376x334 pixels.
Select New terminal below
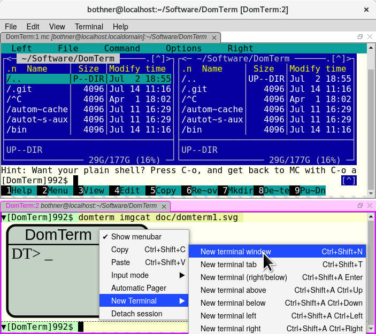pyautogui.click(x=278, y=303)
